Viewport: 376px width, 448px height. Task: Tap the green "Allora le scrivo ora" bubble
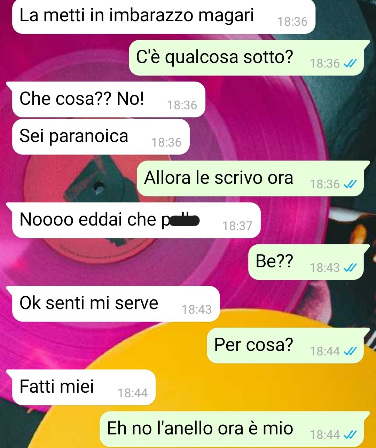pos(250,179)
